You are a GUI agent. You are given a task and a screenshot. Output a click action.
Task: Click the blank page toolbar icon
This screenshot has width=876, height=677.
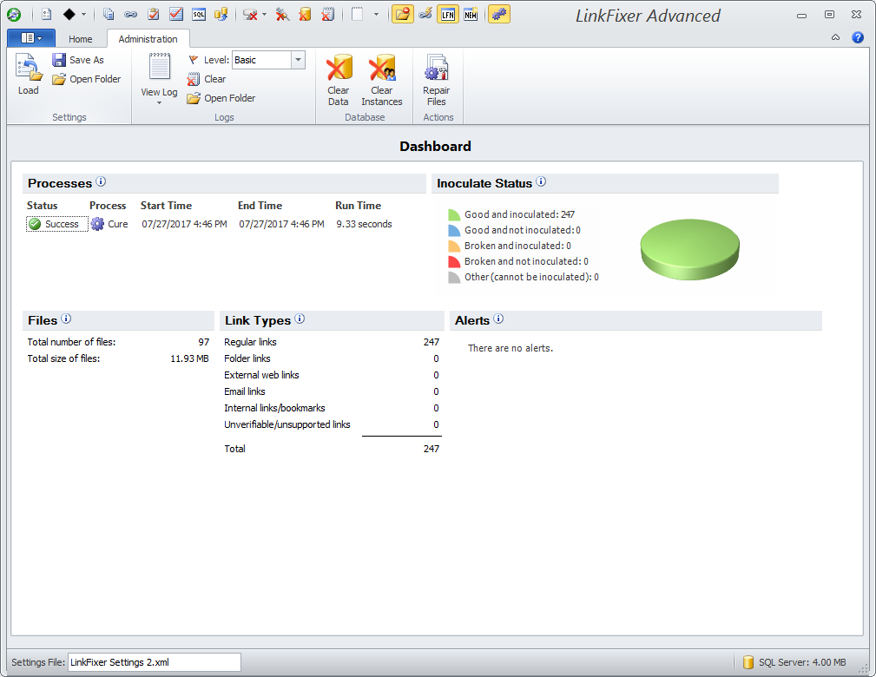click(358, 15)
